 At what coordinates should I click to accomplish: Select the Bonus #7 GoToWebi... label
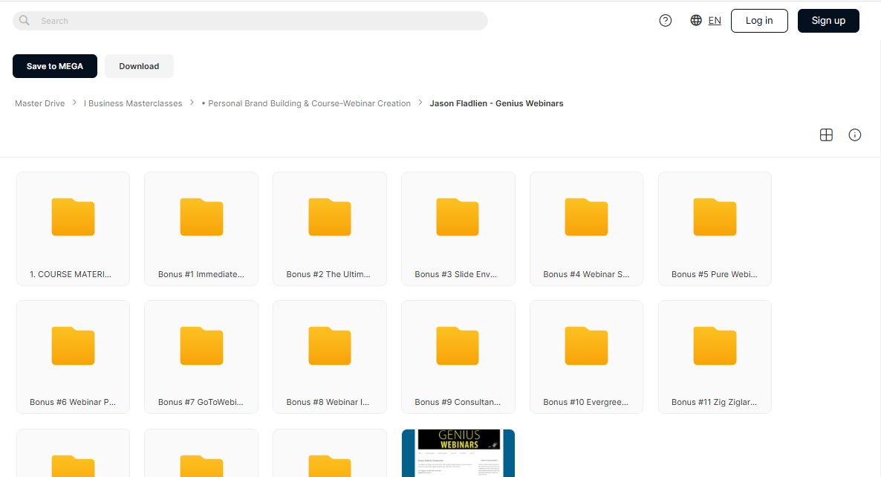coord(201,402)
